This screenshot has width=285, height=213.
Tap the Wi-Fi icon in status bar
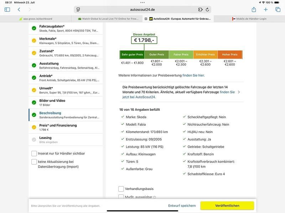click(263, 2)
